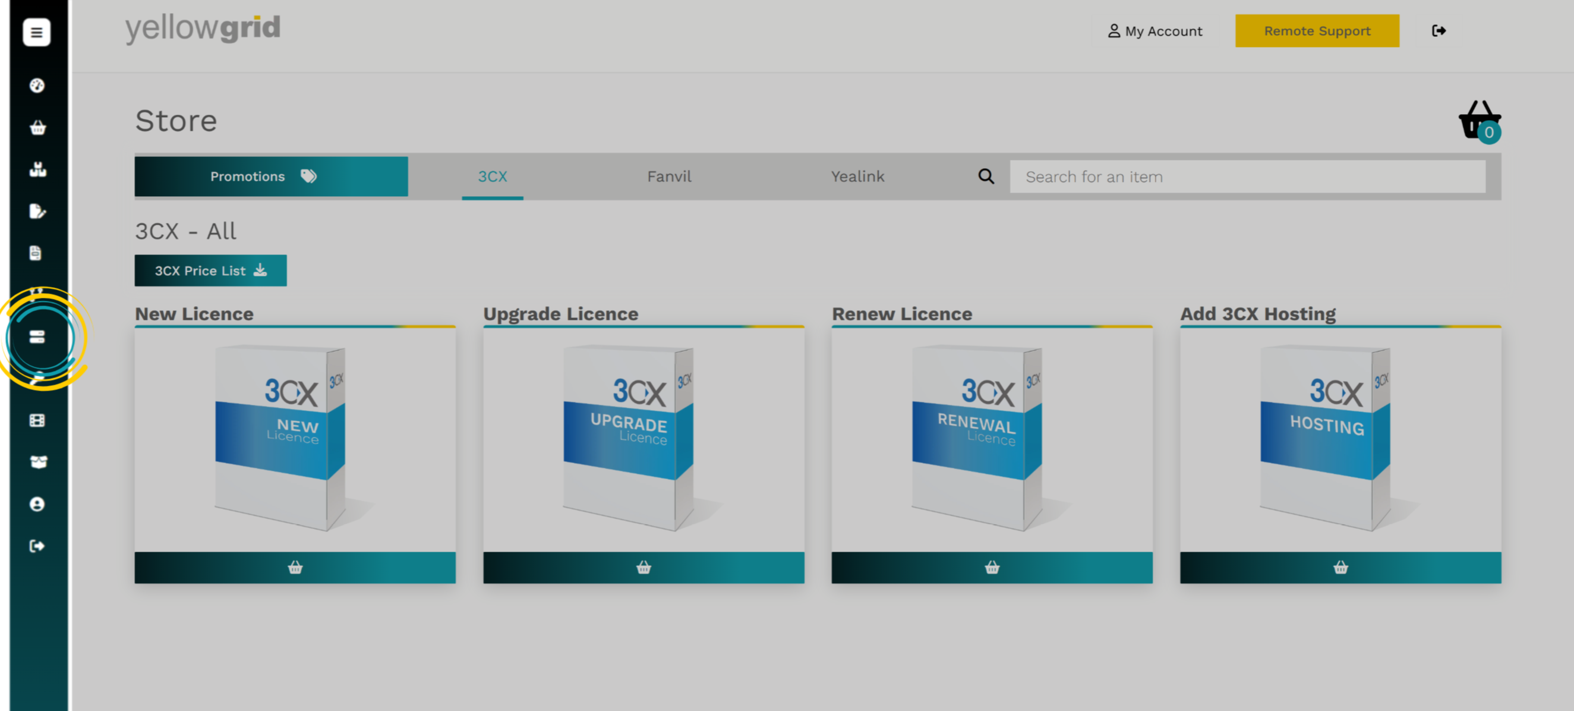Image resolution: width=1574 pixels, height=711 pixels.
Task: Open the Promotions tab
Action: [272, 177]
